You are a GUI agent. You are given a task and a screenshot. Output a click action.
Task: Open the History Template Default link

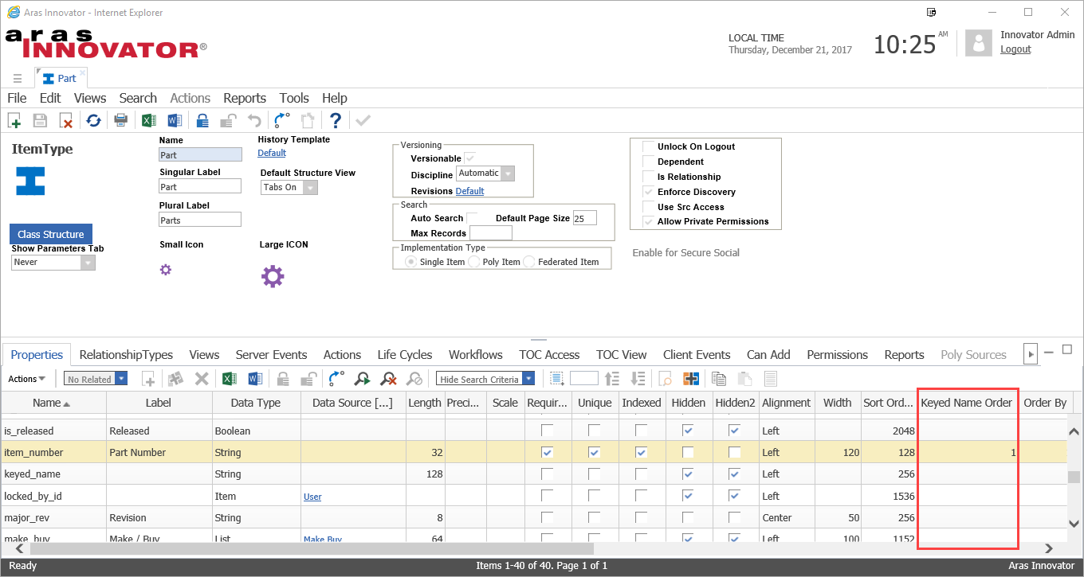click(272, 153)
